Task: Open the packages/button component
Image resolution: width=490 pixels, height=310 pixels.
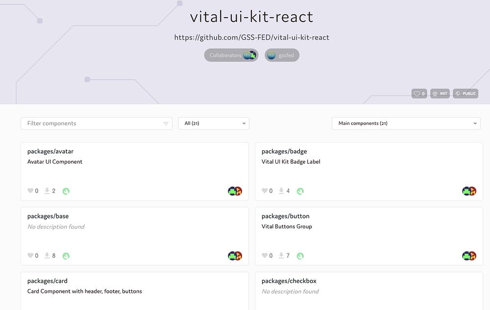Action: click(285, 216)
